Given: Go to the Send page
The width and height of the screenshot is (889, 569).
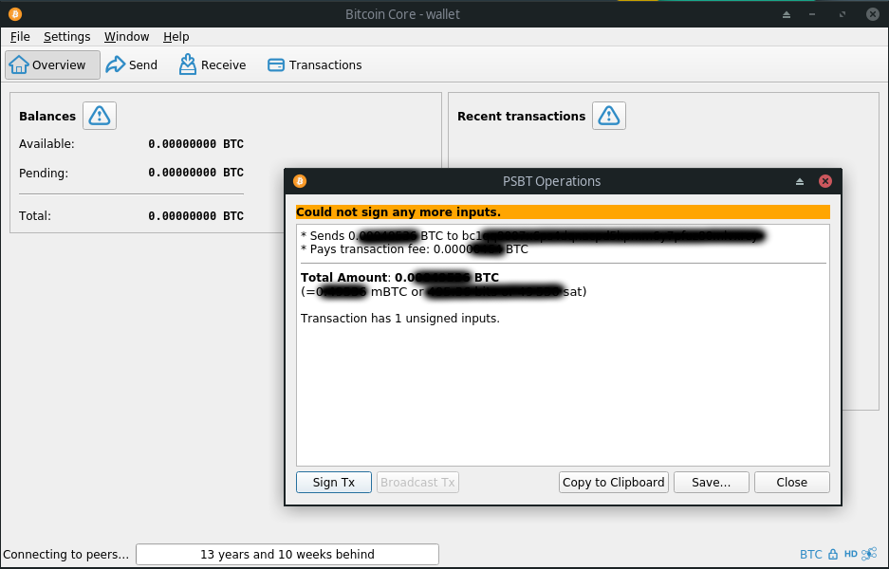Looking at the screenshot, I should [132, 64].
